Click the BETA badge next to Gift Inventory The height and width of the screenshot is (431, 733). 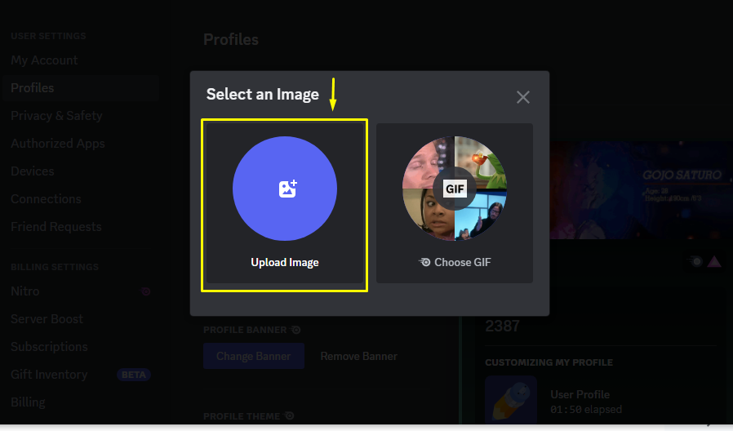(134, 375)
